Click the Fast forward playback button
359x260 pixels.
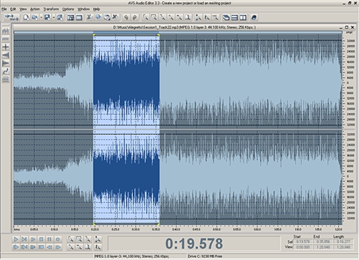[x=58, y=247]
